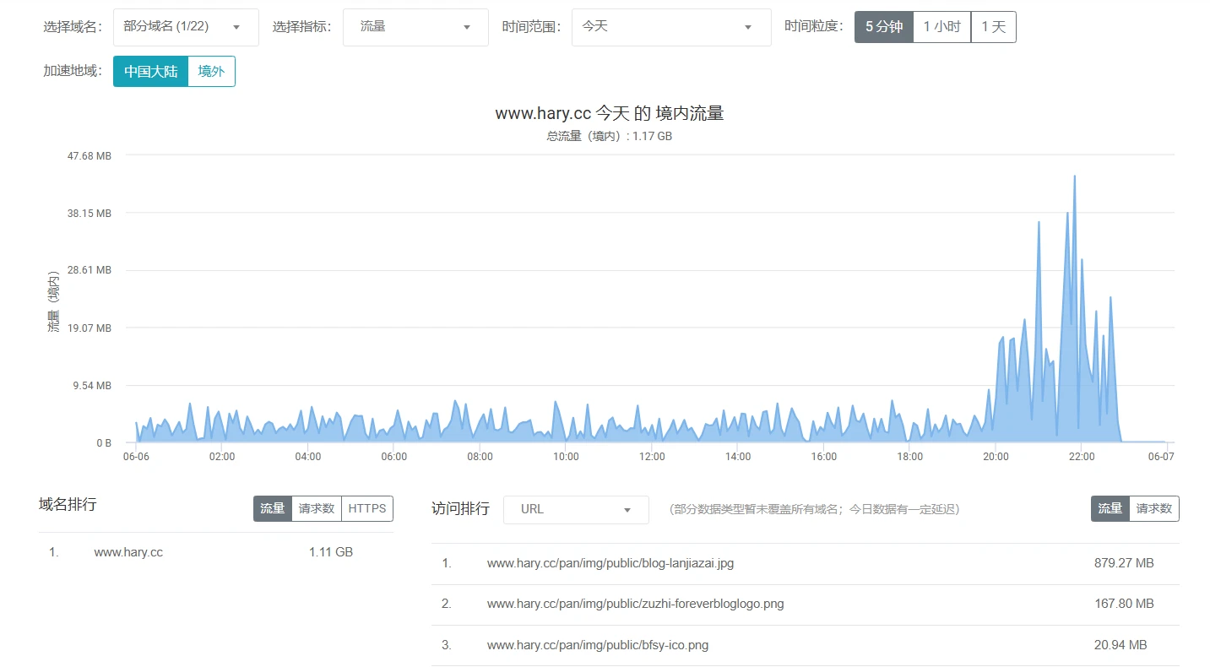Switch access ranking to 请求数
1210x667 pixels.
1153,508
